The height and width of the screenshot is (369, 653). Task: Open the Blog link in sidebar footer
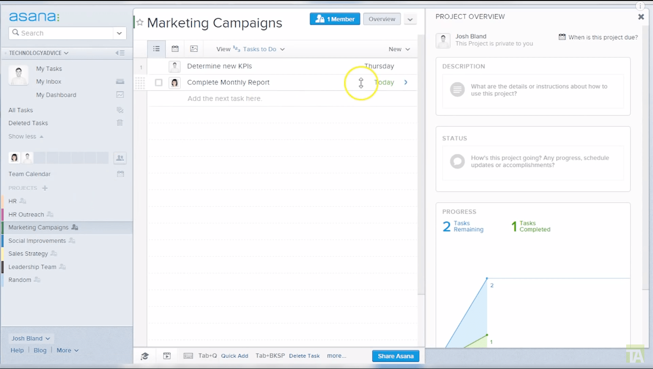40,350
